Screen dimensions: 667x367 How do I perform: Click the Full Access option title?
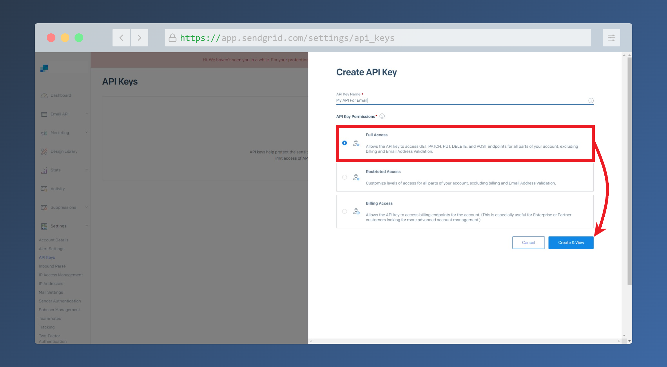coord(376,135)
